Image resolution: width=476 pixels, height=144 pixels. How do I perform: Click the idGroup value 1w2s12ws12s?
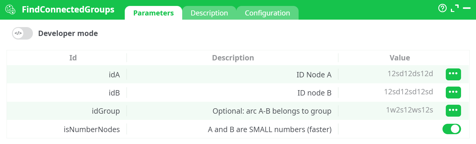pyautogui.click(x=409, y=110)
